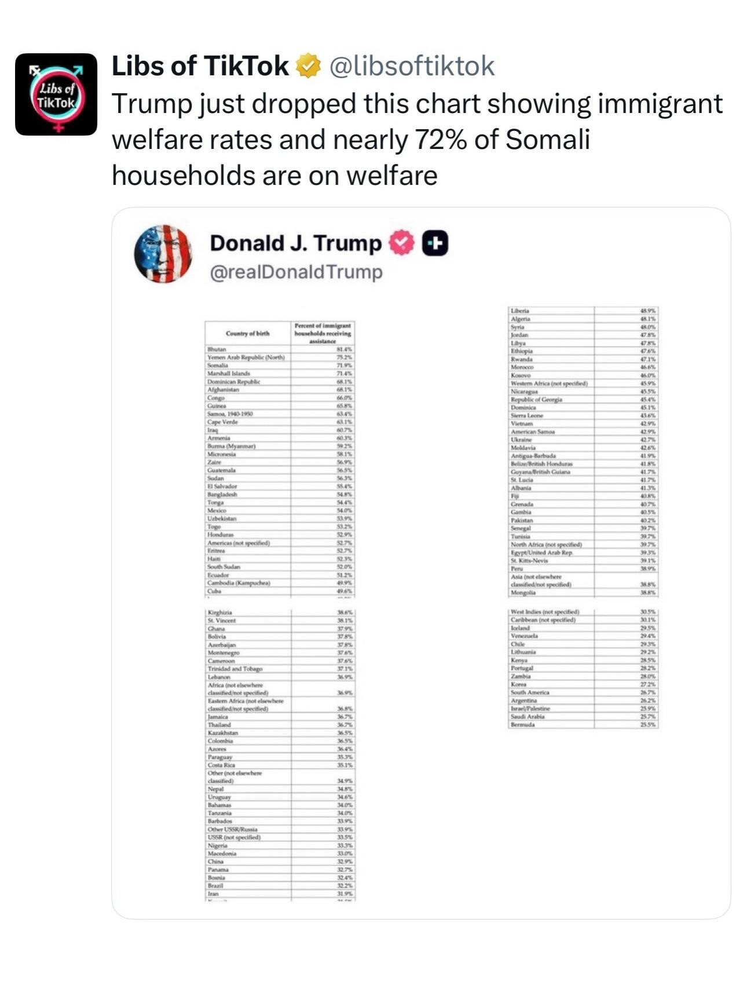
Task: Open the Libs of TikTok display name
Action: point(200,66)
